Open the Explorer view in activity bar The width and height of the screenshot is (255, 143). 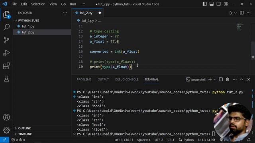(x=6, y=14)
